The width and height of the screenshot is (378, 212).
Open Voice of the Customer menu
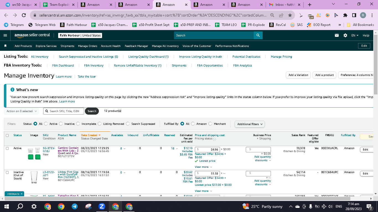(197, 46)
